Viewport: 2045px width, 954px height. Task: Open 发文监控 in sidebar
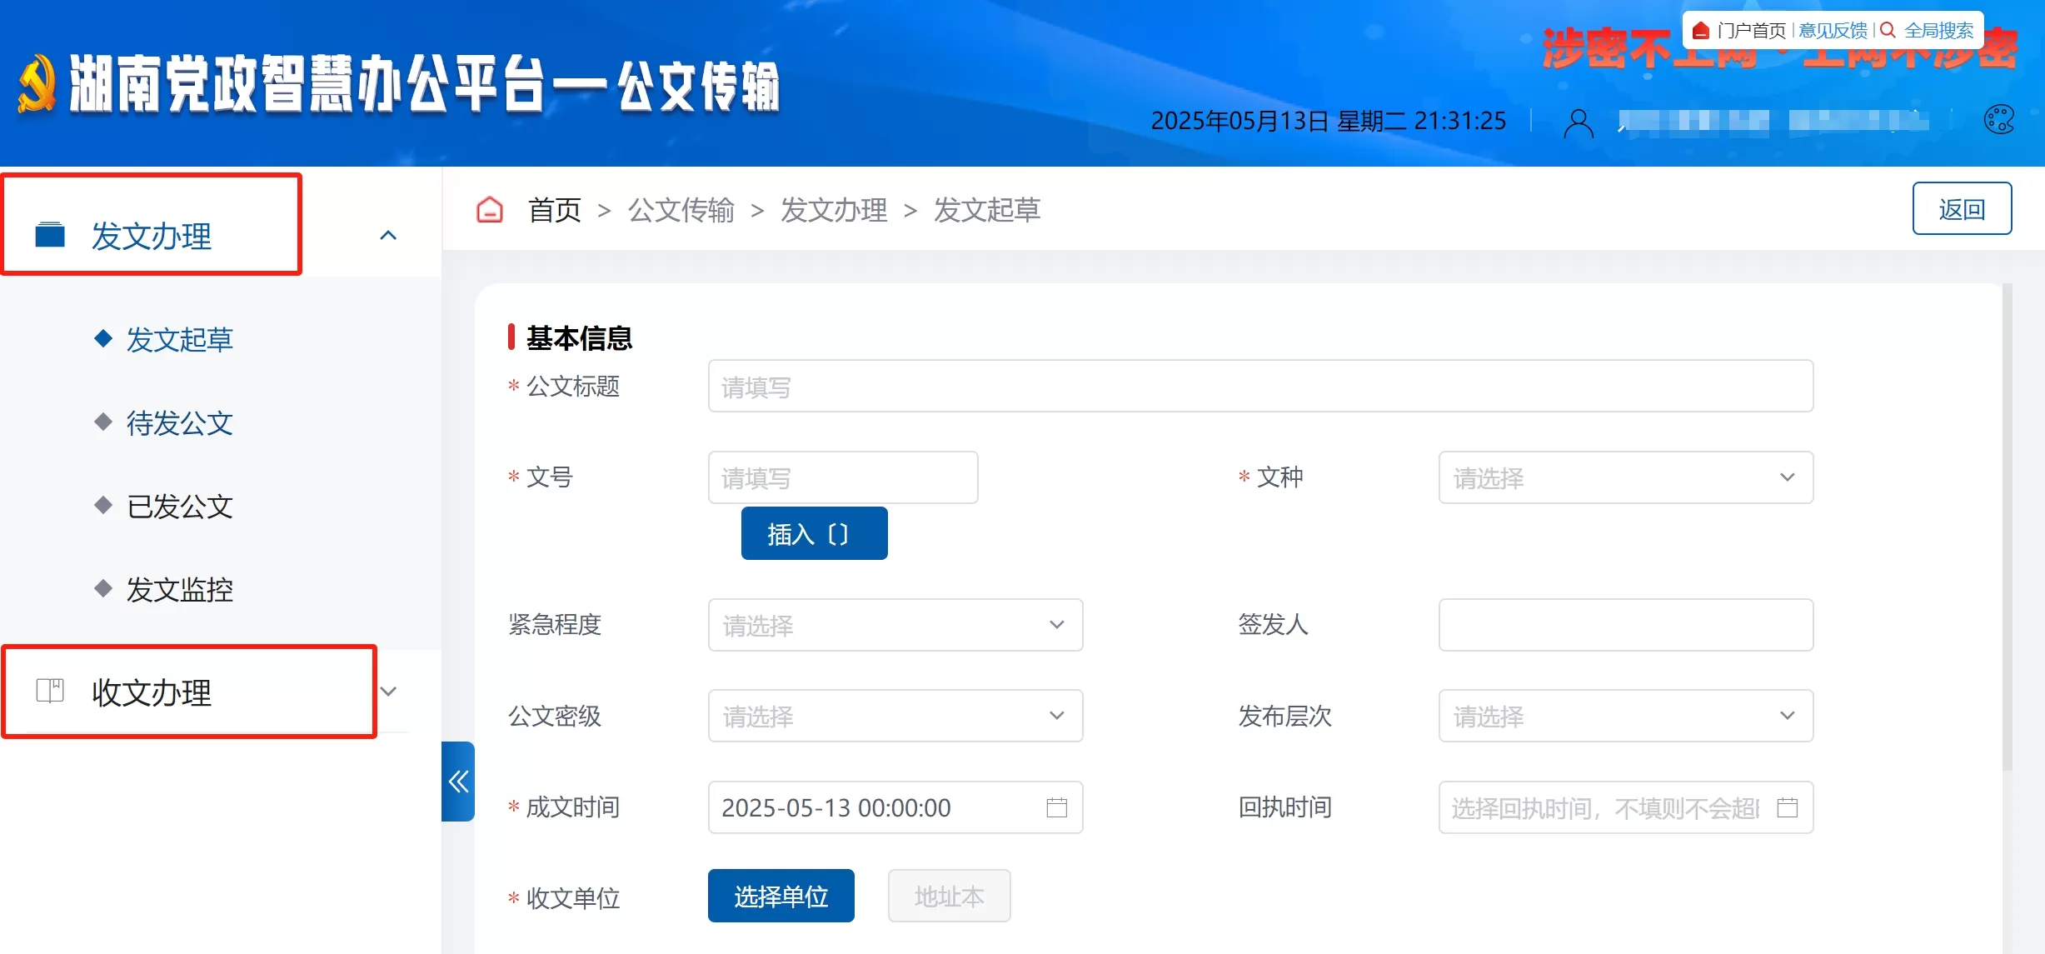[179, 590]
